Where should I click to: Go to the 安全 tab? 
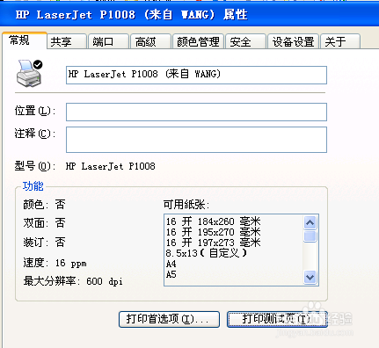pyautogui.click(x=245, y=41)
